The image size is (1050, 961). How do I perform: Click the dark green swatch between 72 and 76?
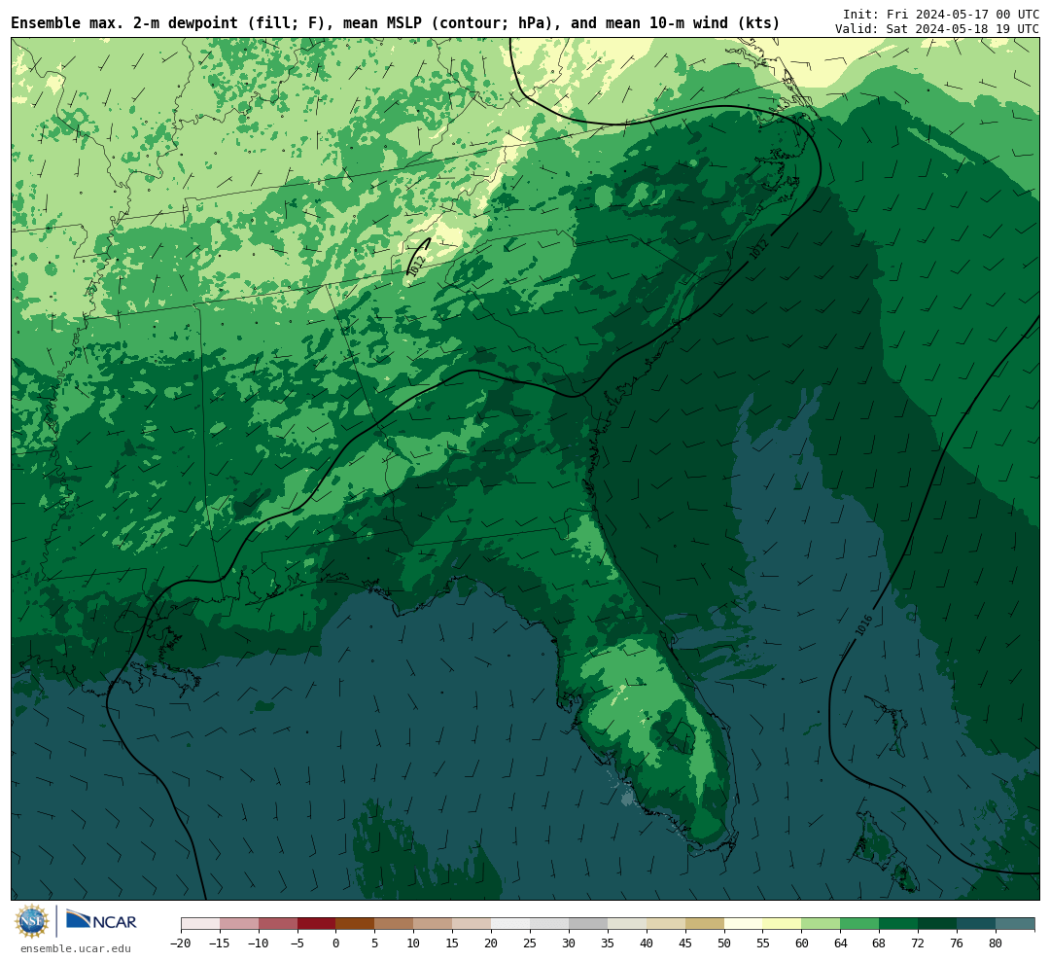coord(937,924)
